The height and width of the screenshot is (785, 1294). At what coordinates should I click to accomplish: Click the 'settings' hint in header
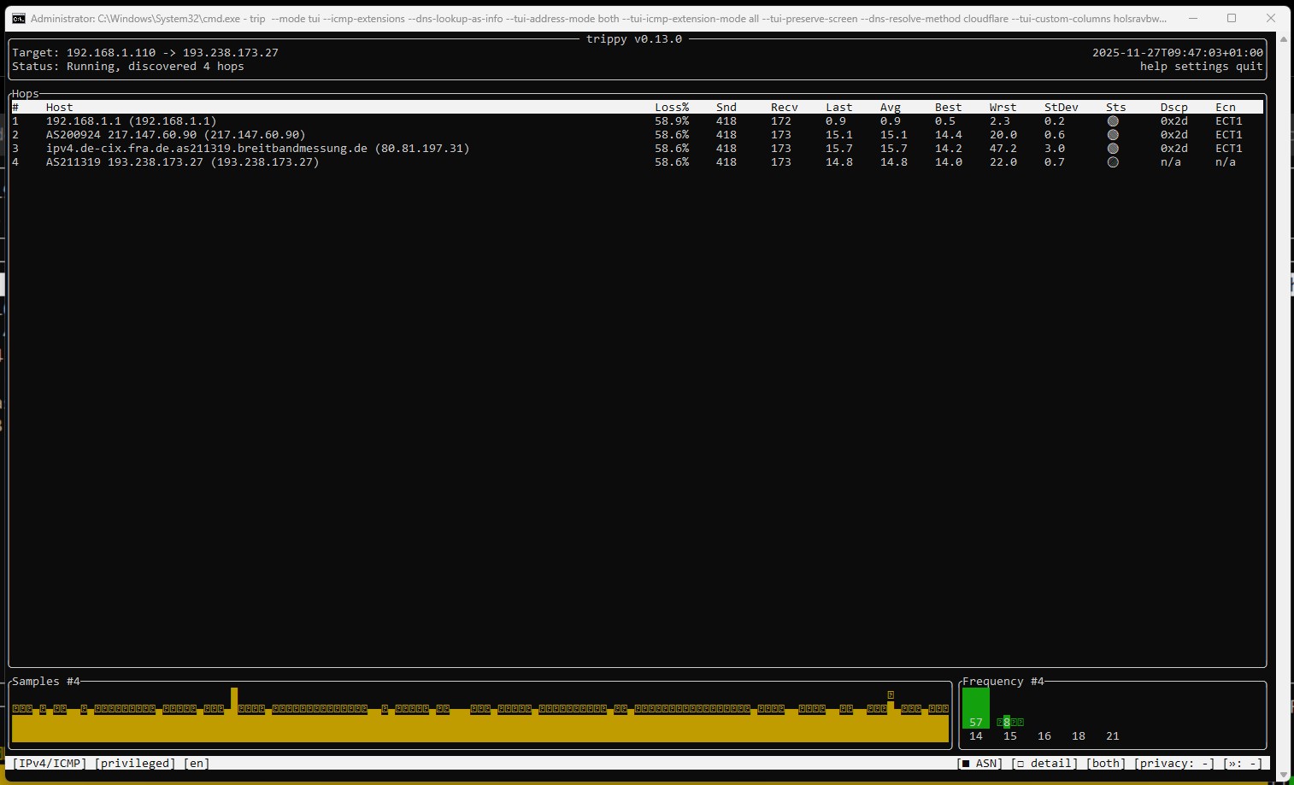pos(1202,67)
